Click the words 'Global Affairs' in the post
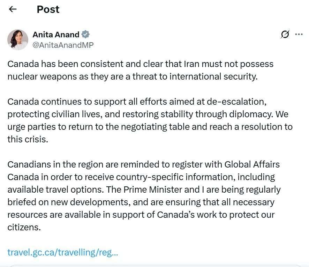Screen dimensions: 309x267 252,164
